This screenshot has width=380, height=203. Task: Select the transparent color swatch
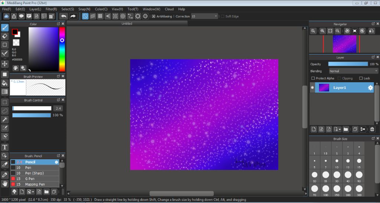(x=16, y=42)
